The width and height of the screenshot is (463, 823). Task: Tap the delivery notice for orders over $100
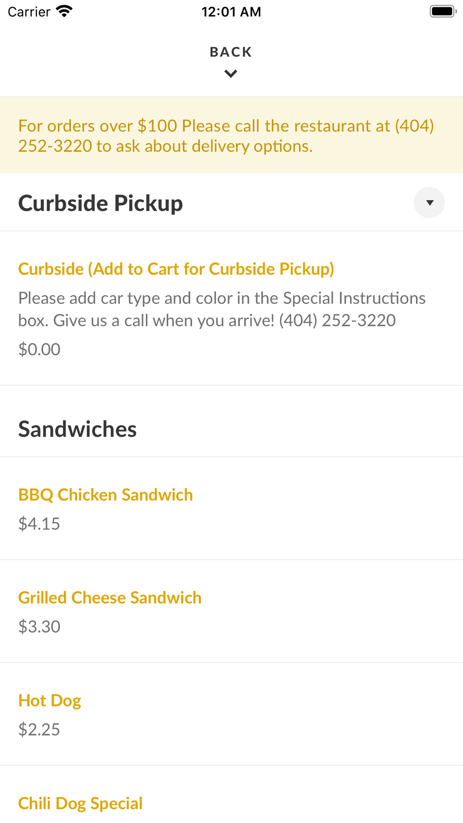pos(226,136)
